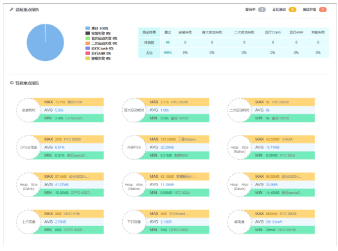This screenshot has height=251, width=338.
Task: Click the AVG value 15.11MB
Action: (272, 148)
